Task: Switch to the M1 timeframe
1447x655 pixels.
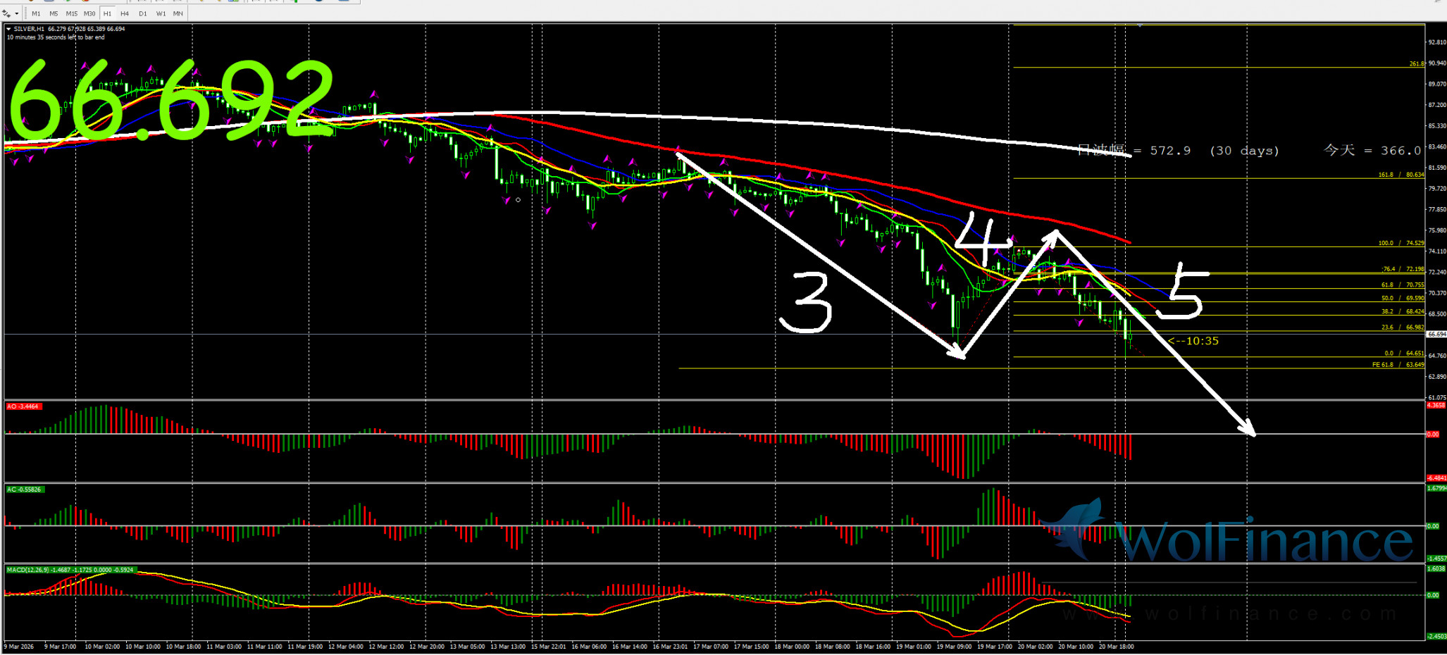Action: (x=36, y=13)
